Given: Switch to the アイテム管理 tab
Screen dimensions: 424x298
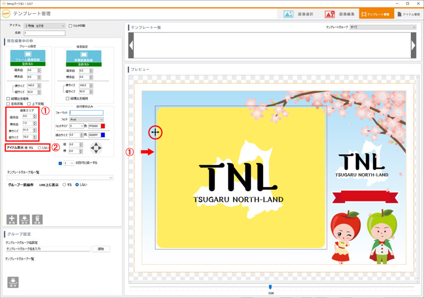Looking at the screenshot, I should tap(407, 14).
